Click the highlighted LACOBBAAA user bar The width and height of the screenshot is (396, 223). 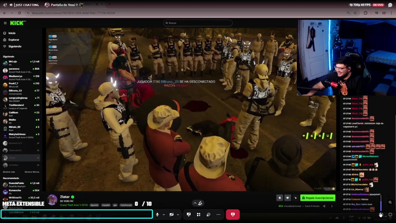[77, 214]
